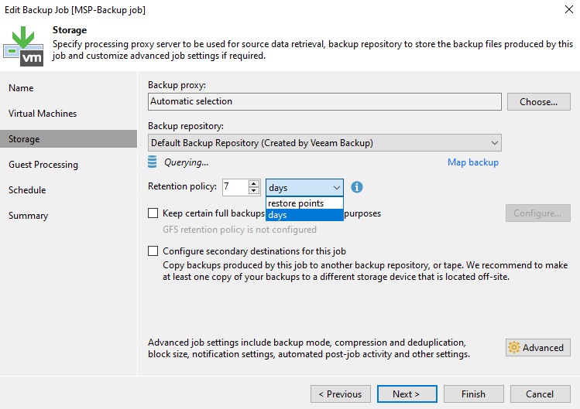Open the Map backup link
The width and height of the screenshot is (580, 409).
[472, 162]
